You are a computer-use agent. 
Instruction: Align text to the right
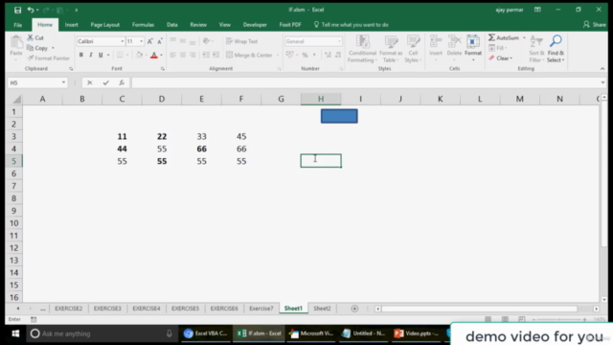193,55
